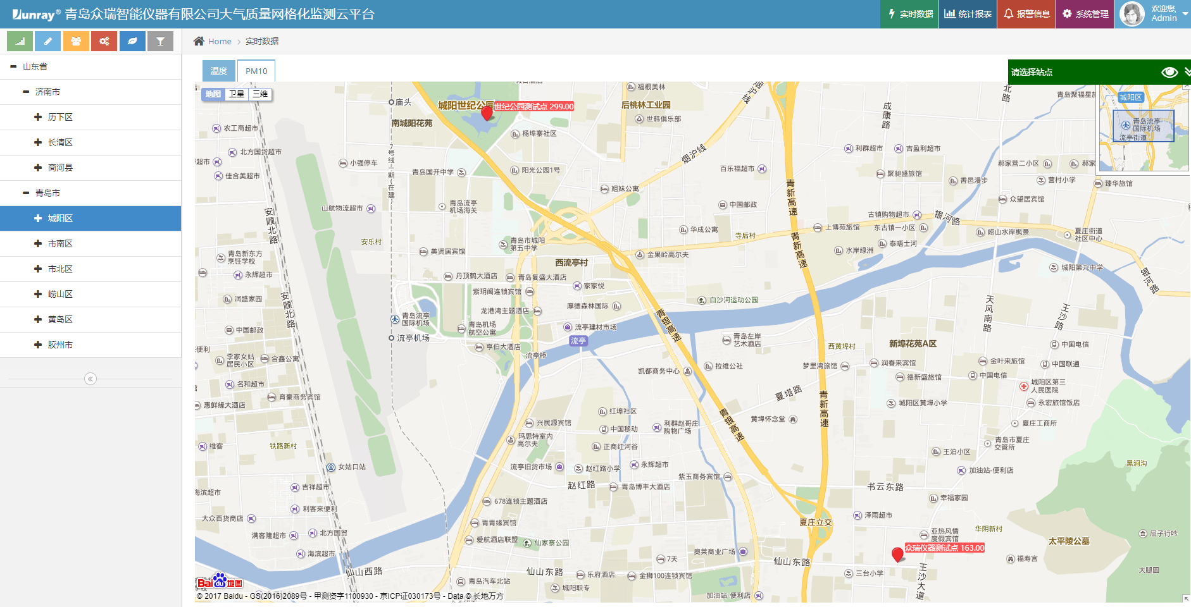Click the 青岛流亭国际机场 airport icon on map

(x=395, y=319)
